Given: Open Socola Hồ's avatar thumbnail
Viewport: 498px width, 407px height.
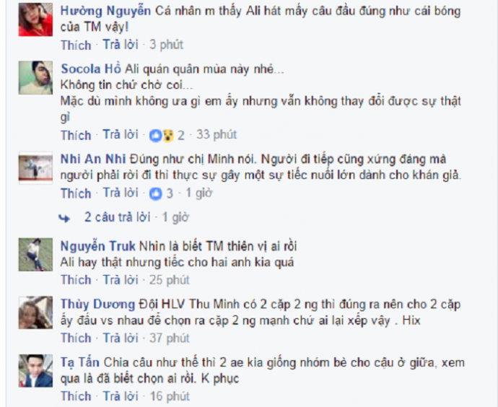Looking at the screenshot, I should 35,78.
